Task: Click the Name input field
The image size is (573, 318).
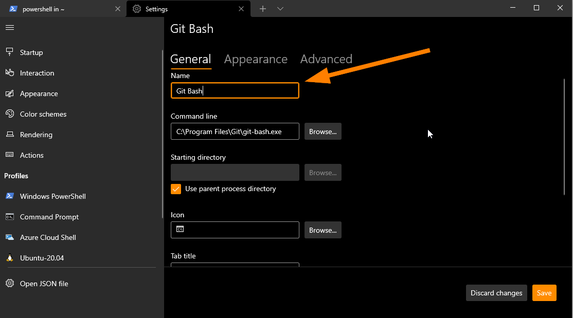Action: click(235, 90)
